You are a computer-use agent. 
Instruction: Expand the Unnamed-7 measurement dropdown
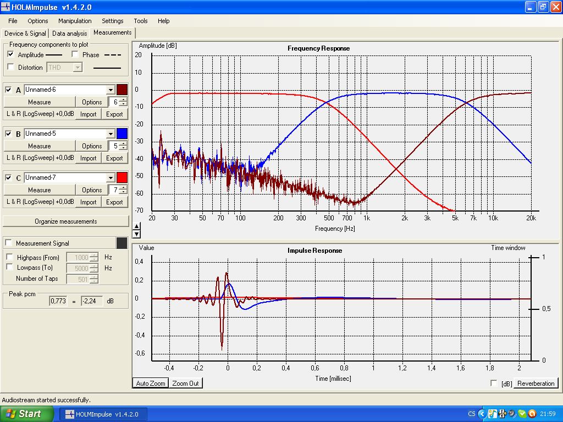pos(111,177)
